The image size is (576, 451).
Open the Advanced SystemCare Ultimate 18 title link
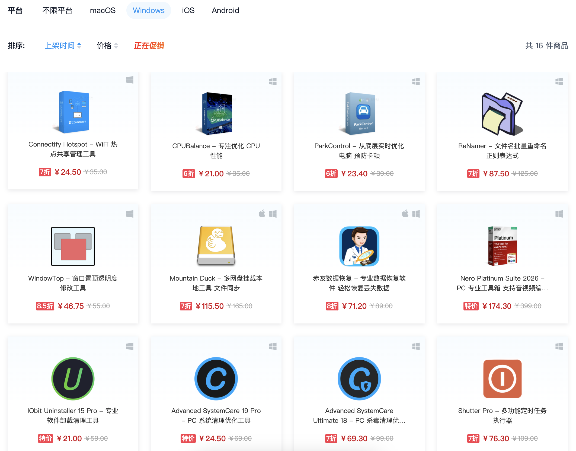coord(359,415)
